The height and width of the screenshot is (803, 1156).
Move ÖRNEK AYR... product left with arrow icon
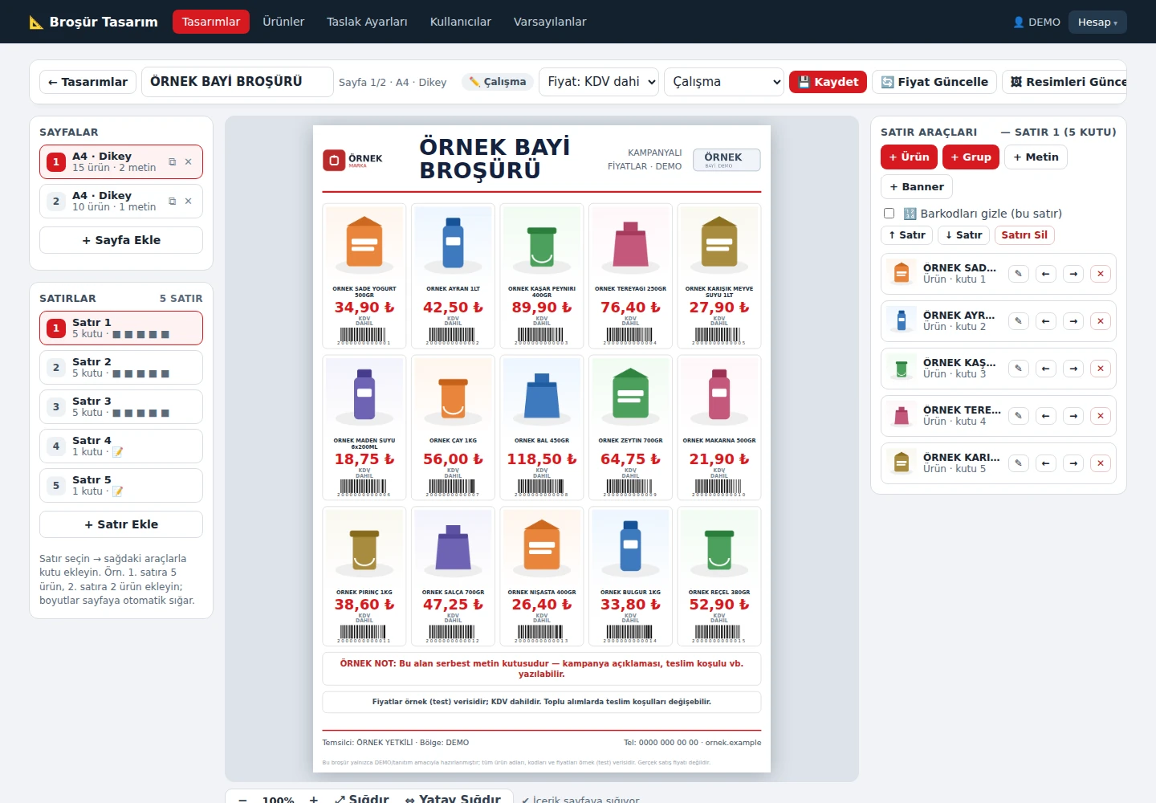pyautogui.click(x=1045, y=321)
